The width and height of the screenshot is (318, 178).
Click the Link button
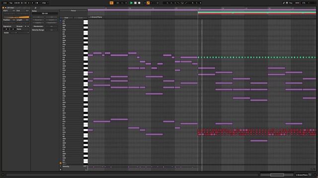click(x=5, y=3)
